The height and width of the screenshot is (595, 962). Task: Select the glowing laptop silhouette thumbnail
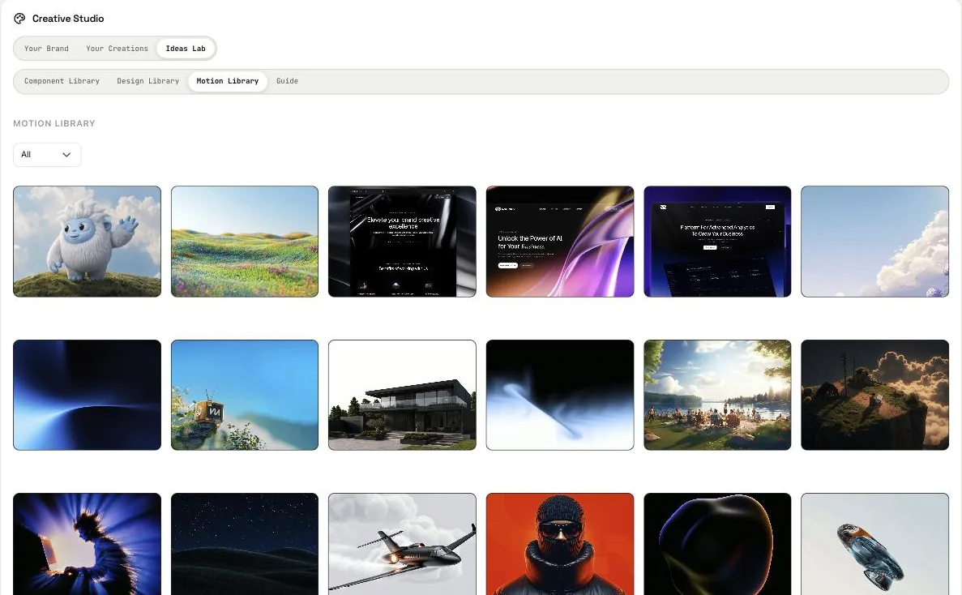[x=87, y=544]
